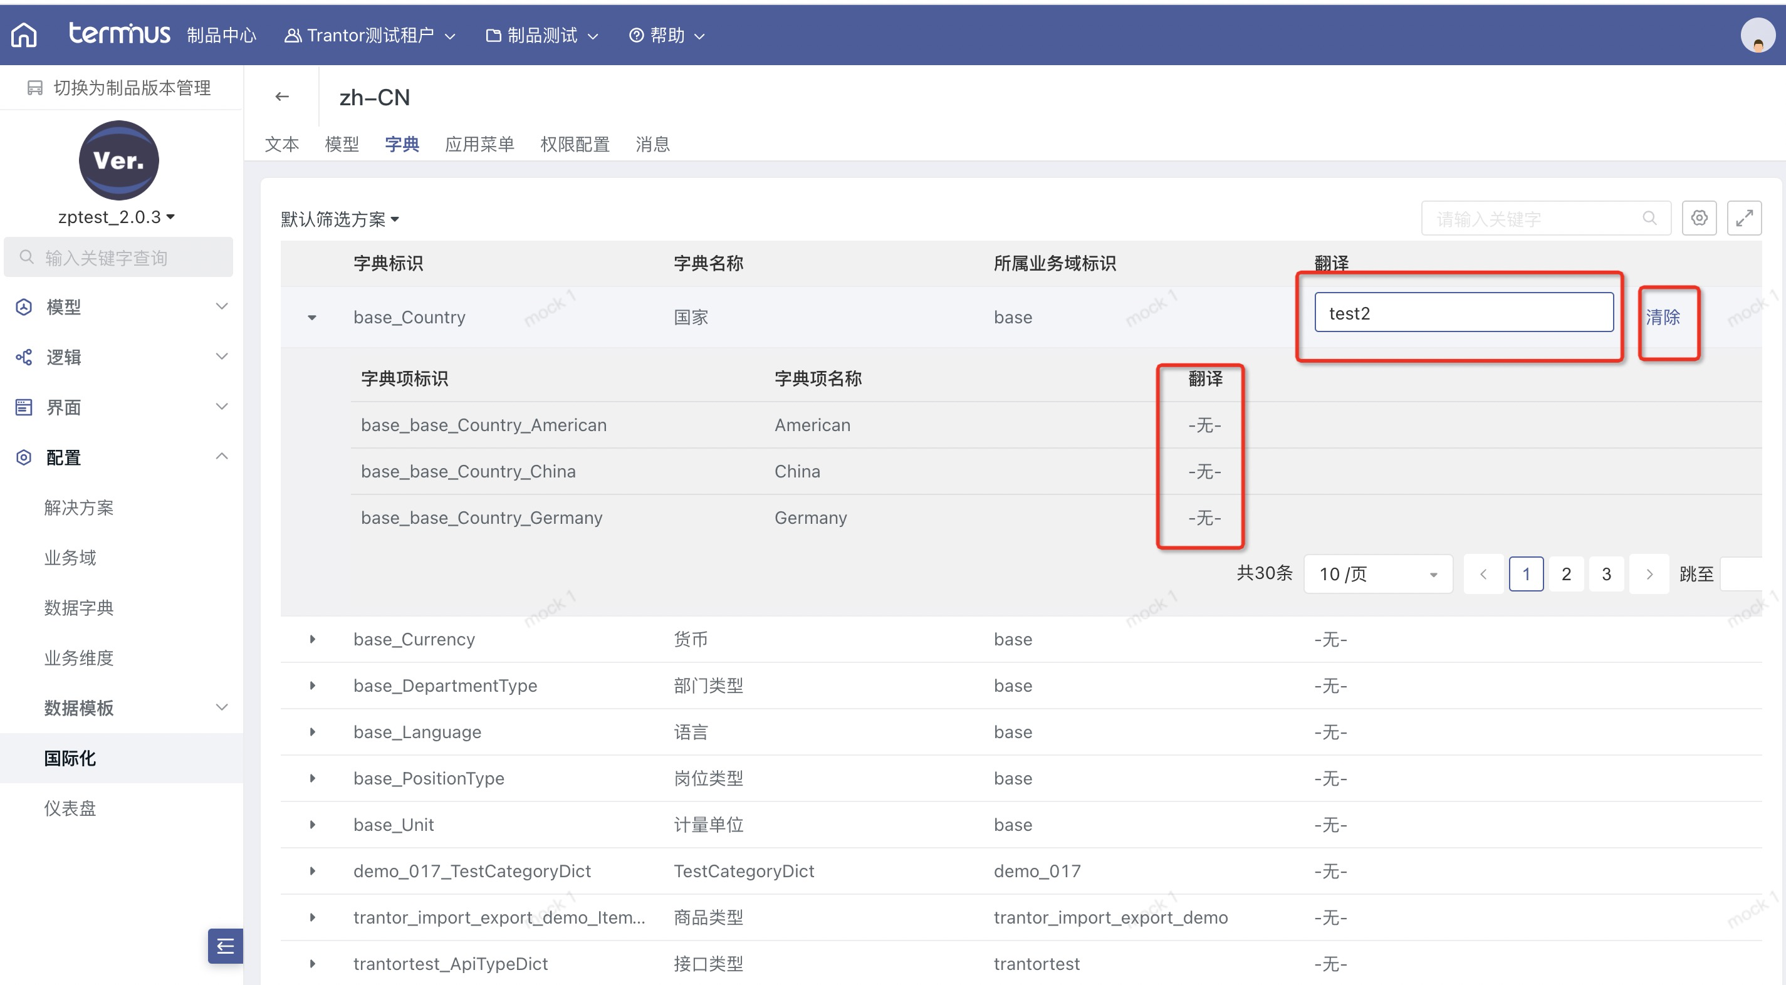1786x985 pixels.
Task: Expand the base_PositionType row
Action: click(x=312, y=778)
